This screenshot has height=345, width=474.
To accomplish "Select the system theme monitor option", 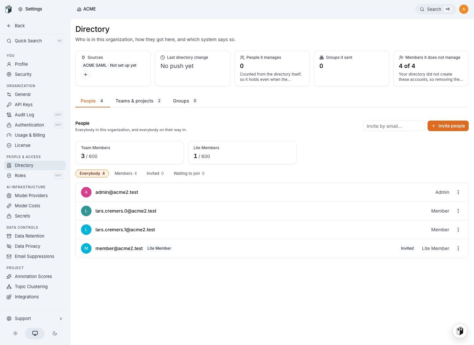I will [35, 333].
